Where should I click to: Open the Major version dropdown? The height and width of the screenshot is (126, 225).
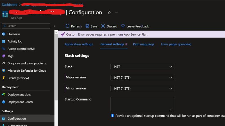[142, 78]
